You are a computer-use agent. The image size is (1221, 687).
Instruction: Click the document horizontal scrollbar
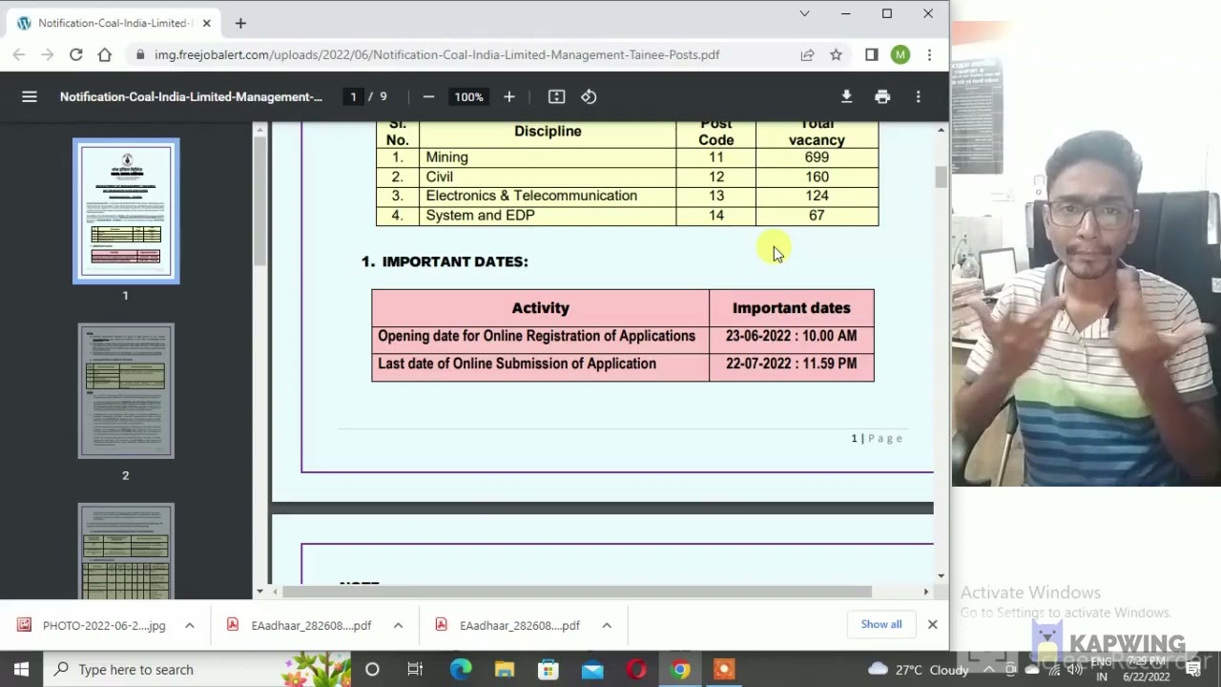pyautogui.click(x=577, y=592)
